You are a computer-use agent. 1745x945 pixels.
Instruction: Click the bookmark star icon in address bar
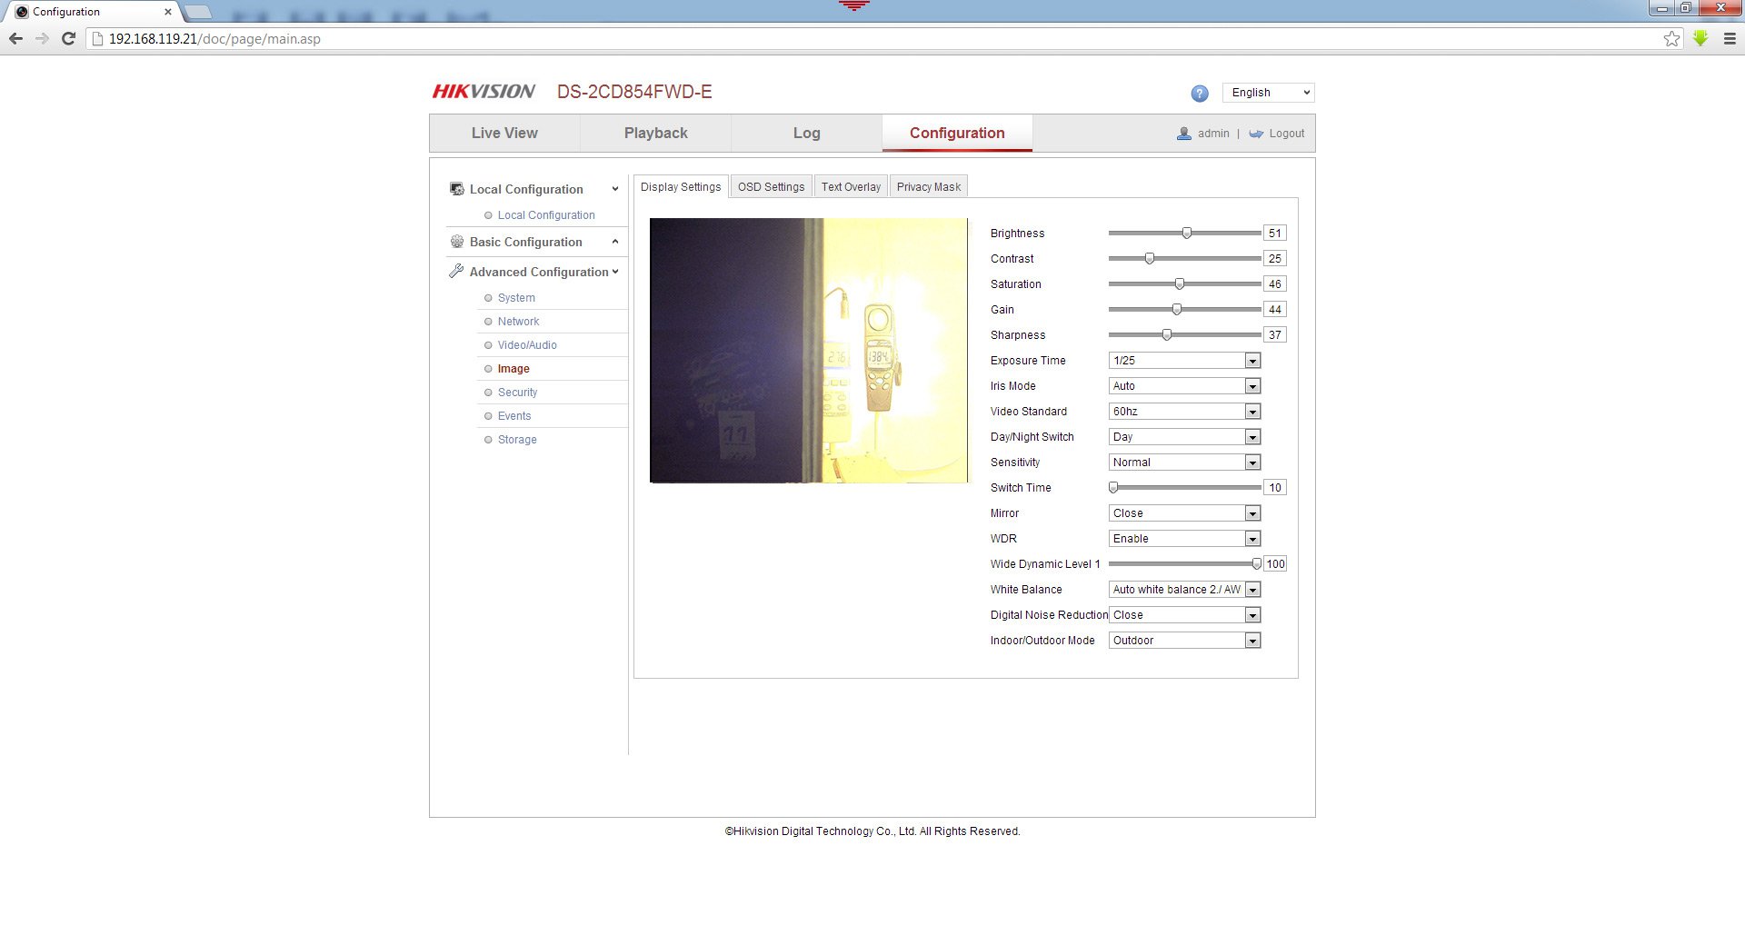coord(1671,39)
